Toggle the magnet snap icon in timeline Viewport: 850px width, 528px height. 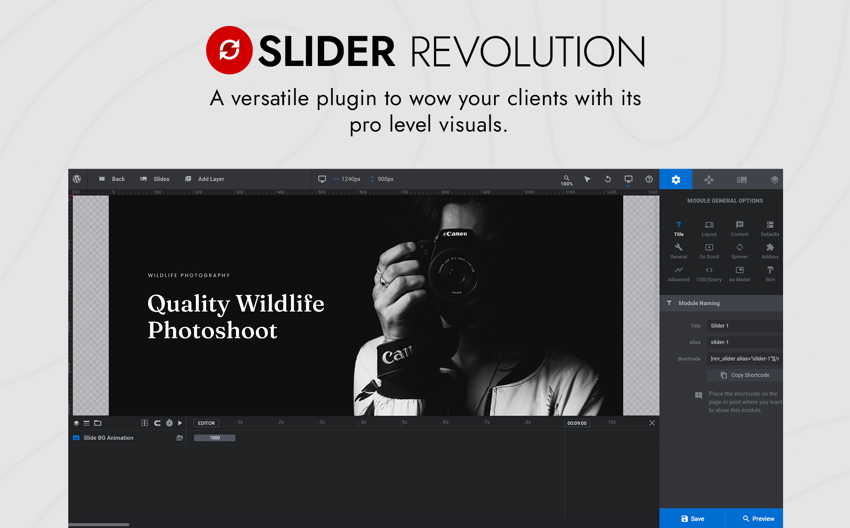[157, 423]
